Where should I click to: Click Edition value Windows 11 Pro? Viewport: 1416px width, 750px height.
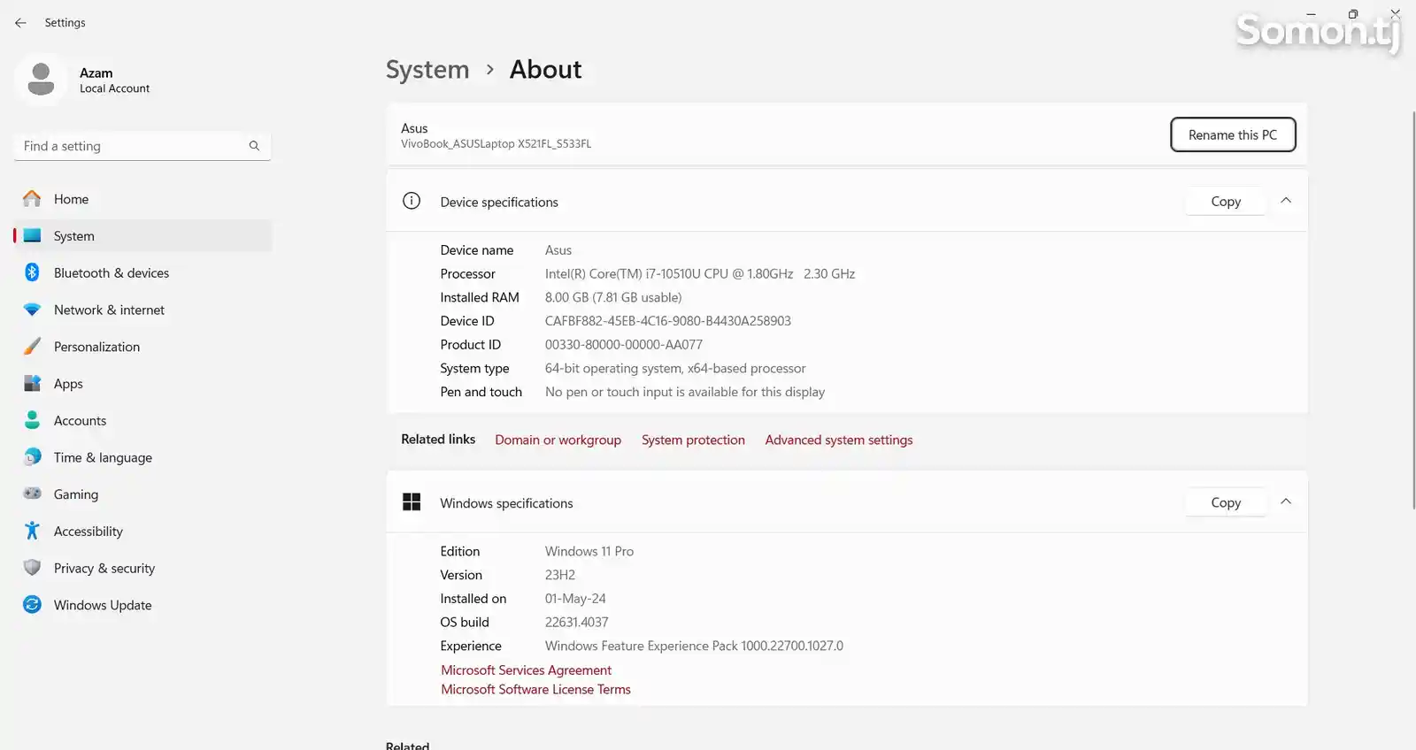[589, 551]
